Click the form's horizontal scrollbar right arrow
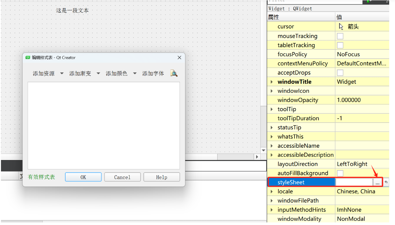This screenshot has height=225, width=395. point(257,157)
